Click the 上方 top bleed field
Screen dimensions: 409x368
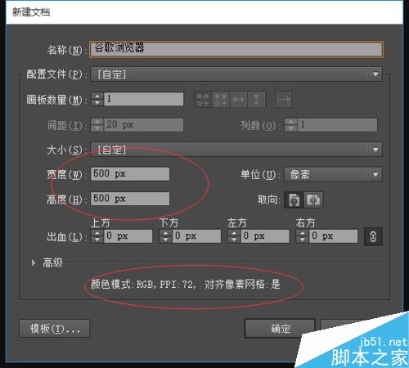click(128, 236)
